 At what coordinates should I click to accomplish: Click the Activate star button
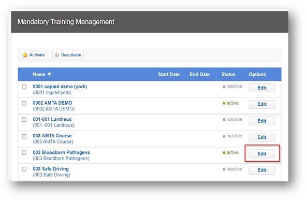click(34, 55)
